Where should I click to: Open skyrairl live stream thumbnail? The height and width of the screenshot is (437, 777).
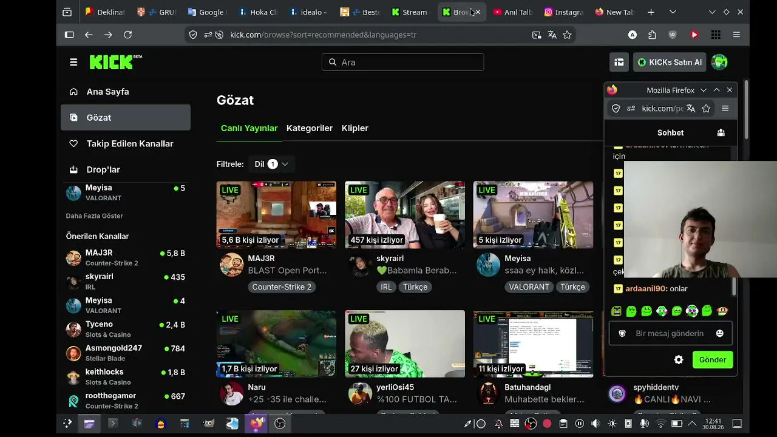405,215
